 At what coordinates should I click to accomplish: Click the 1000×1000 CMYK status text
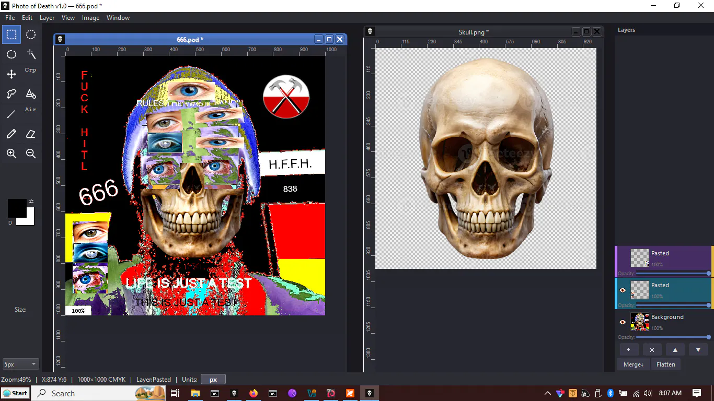(101, 380)
